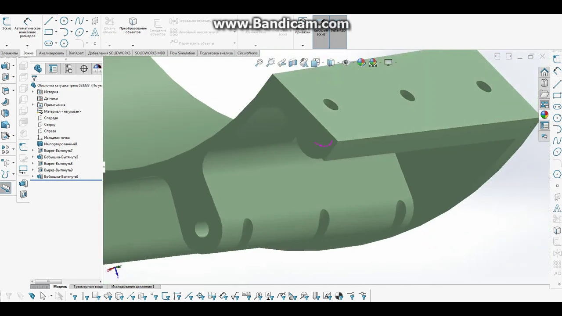Open the PropertyManager tab
Screen dimensions: 562x316
pyautogui.click(x=53, y=68)
